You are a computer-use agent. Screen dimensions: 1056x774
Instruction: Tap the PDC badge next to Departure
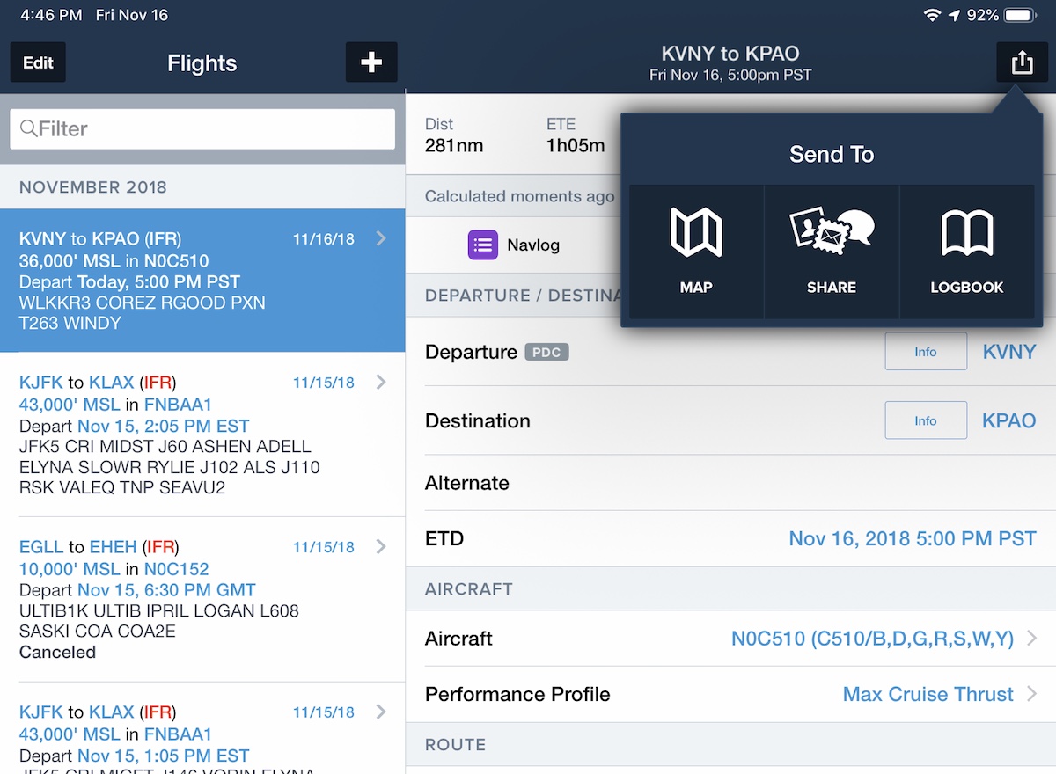pyautogui.click(x=547, y=352)
